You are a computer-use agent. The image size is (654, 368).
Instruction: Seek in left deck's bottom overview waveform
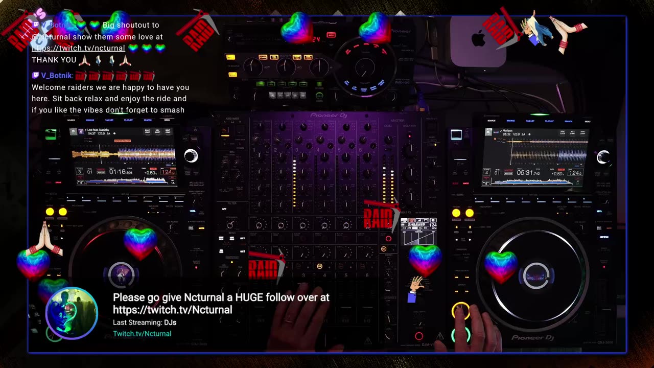tap(126, 181)
